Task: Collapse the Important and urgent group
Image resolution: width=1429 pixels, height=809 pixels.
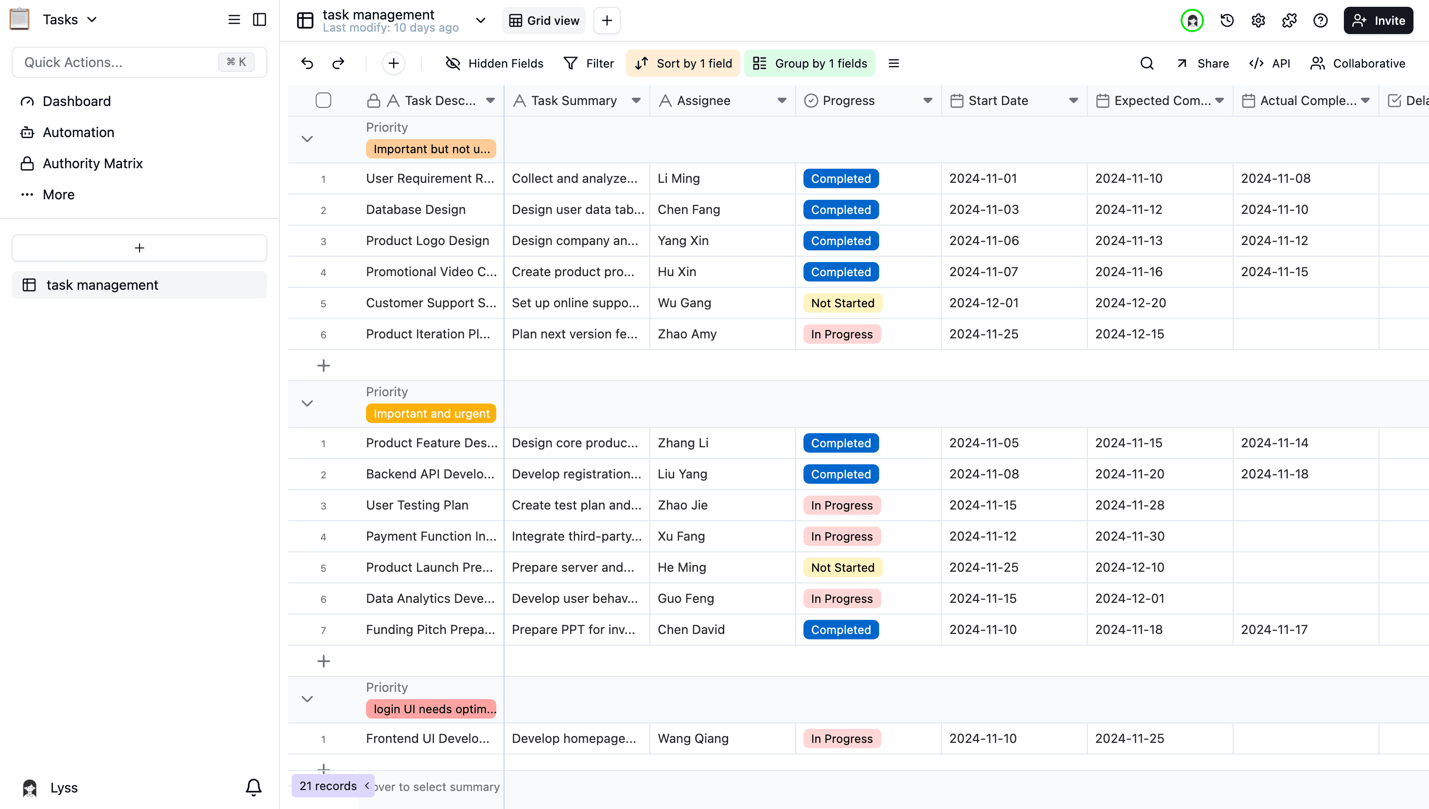Action: [x=307, y=404]
